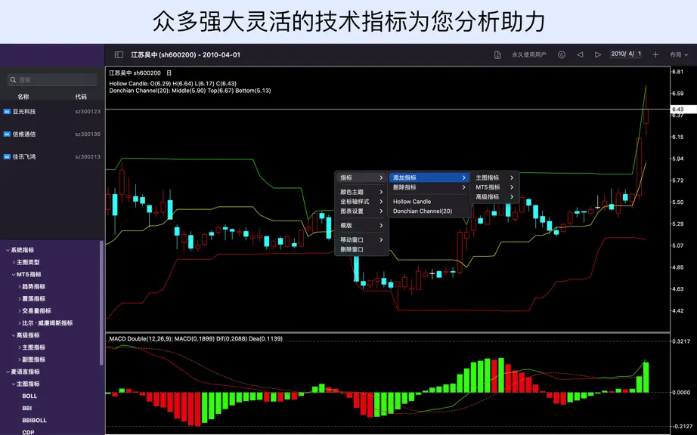Click Donchian Channel(20) menu entry
The width and height of the screenshot is (697, 435).
click(x=423, y=211)
